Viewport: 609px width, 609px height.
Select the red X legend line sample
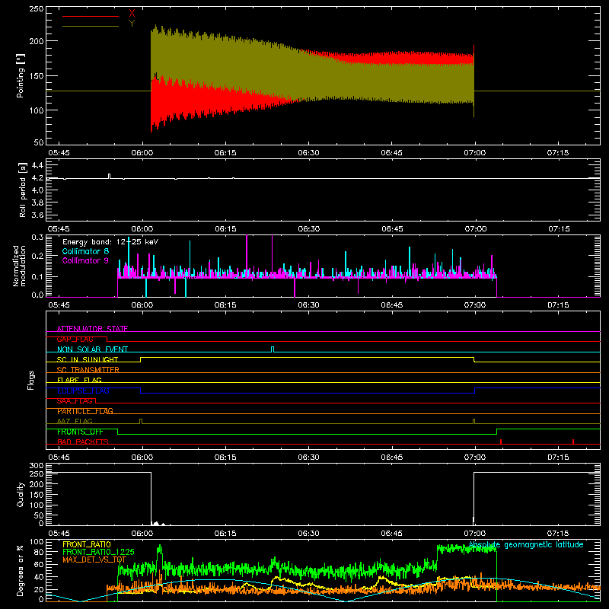pos(91,16)
